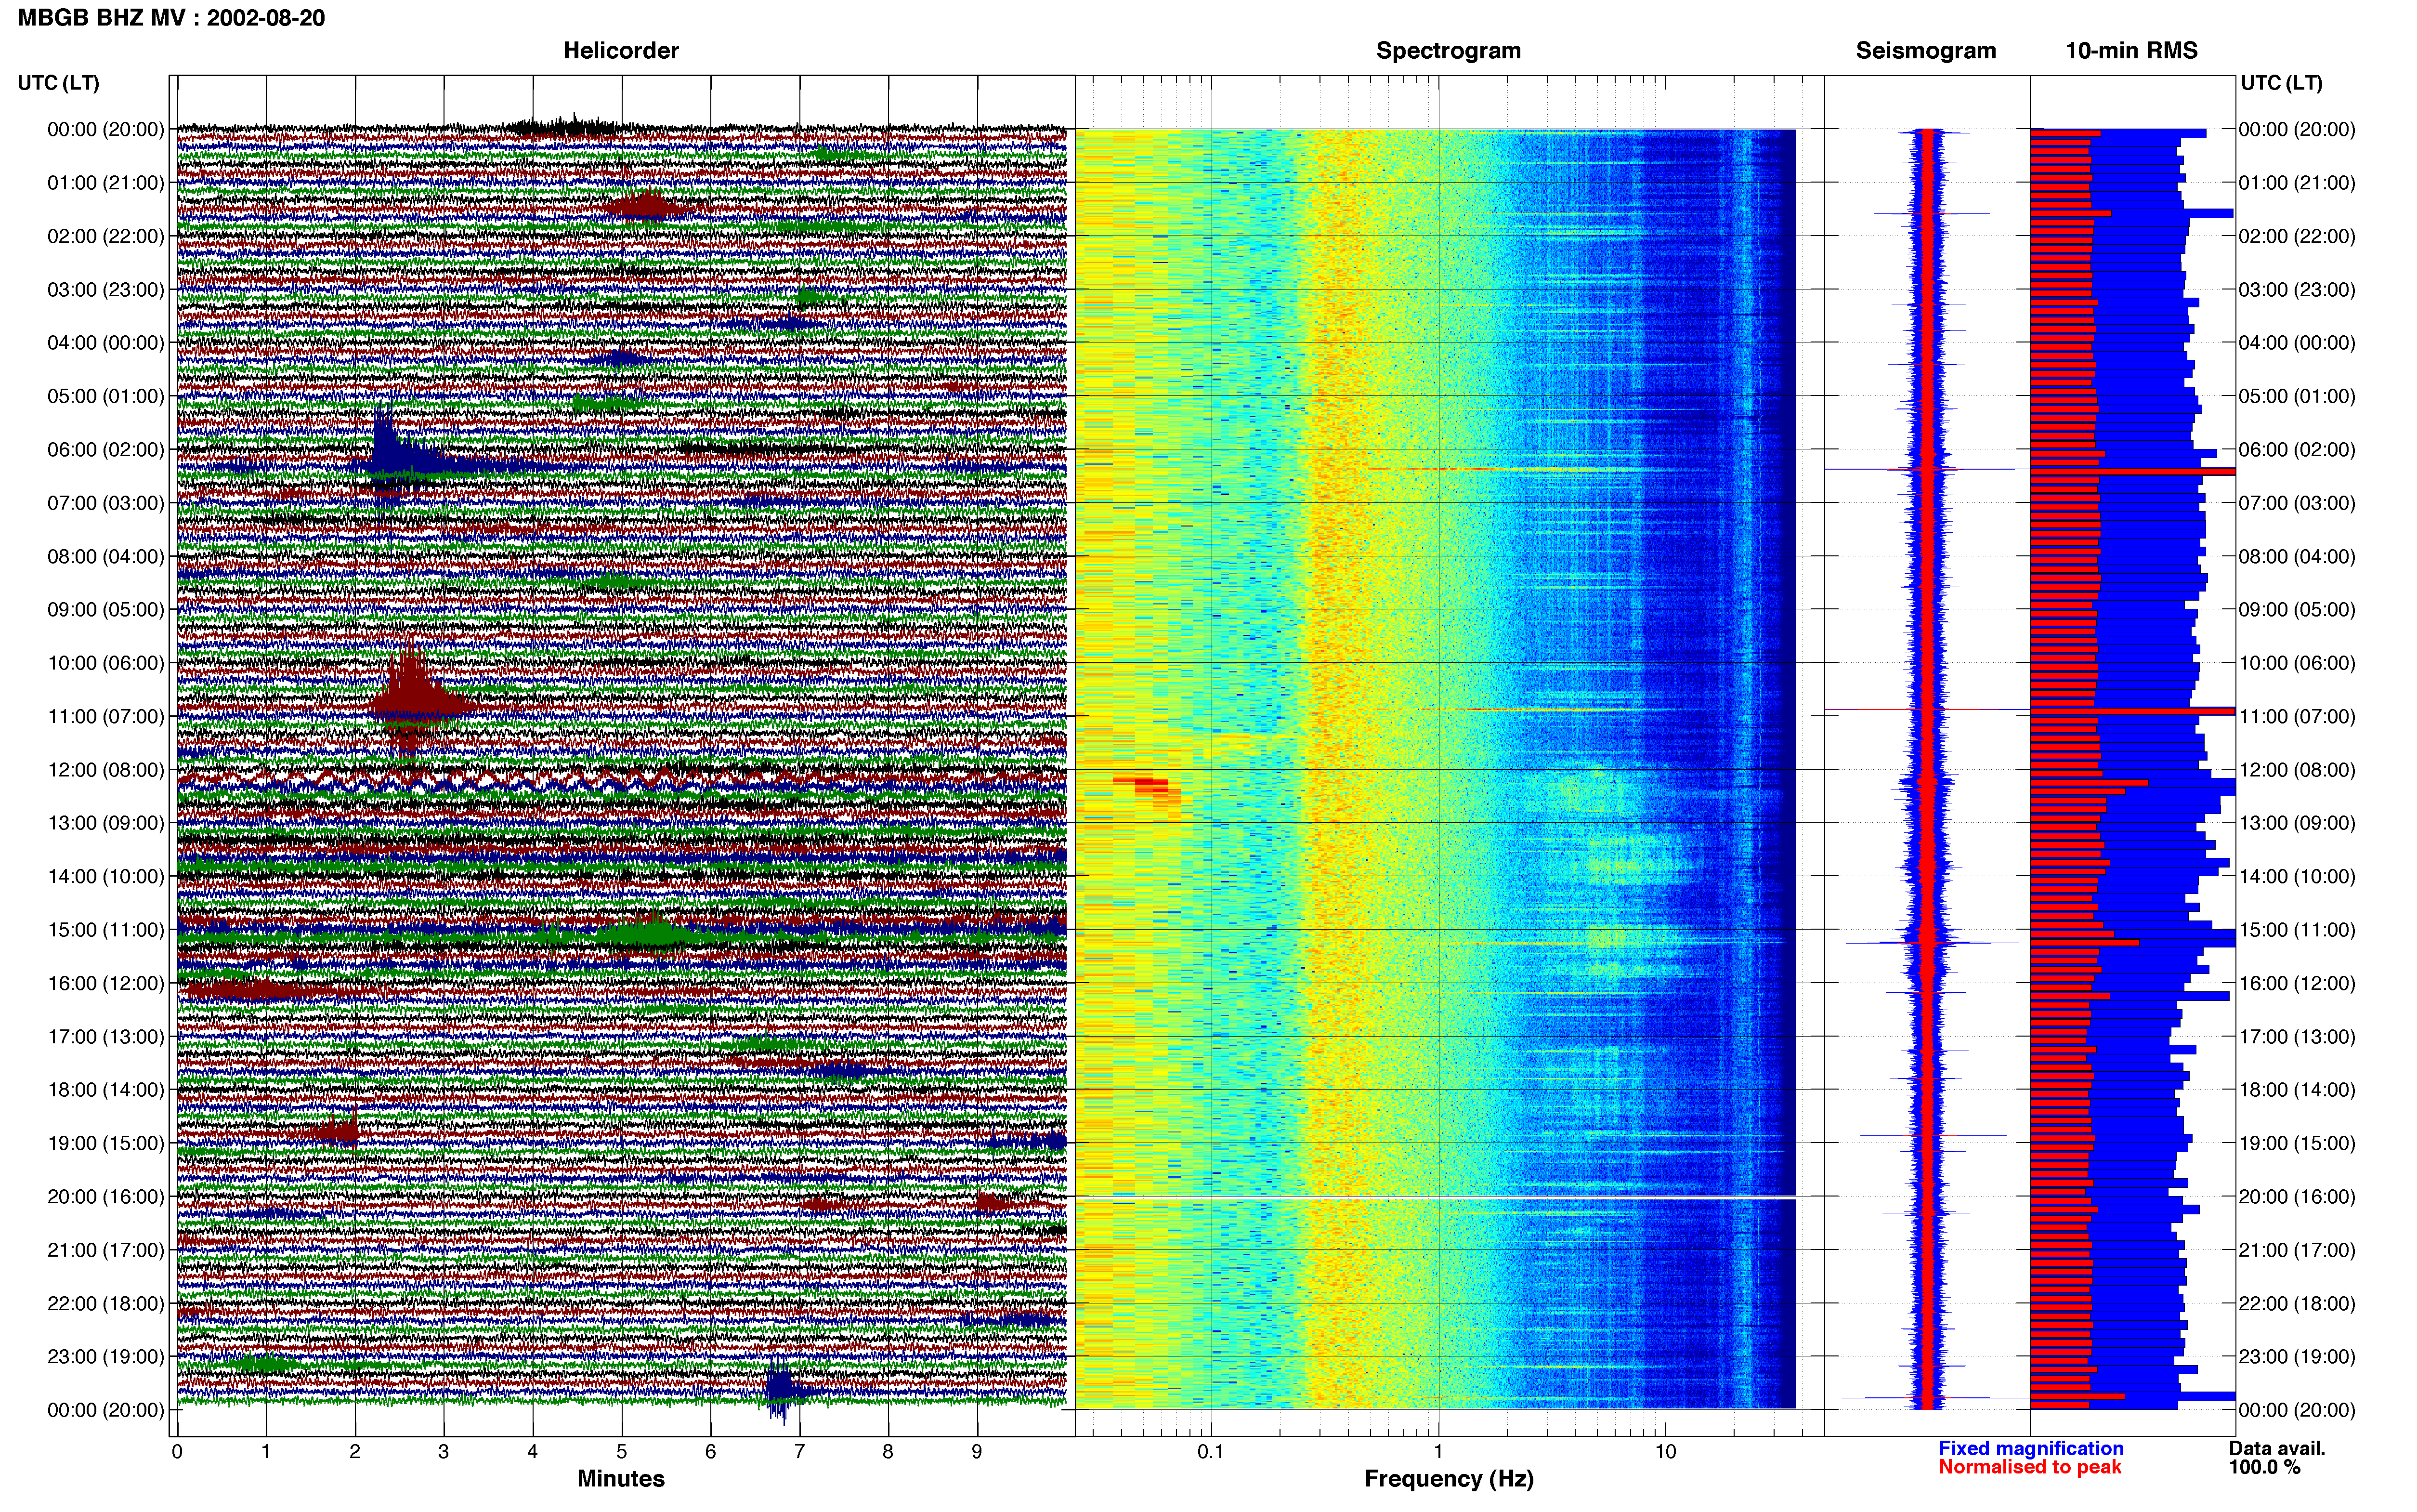Click left time label '15:00 (11:00)'
This screenshot has height=1512, width=2417.
pos(106,930)
